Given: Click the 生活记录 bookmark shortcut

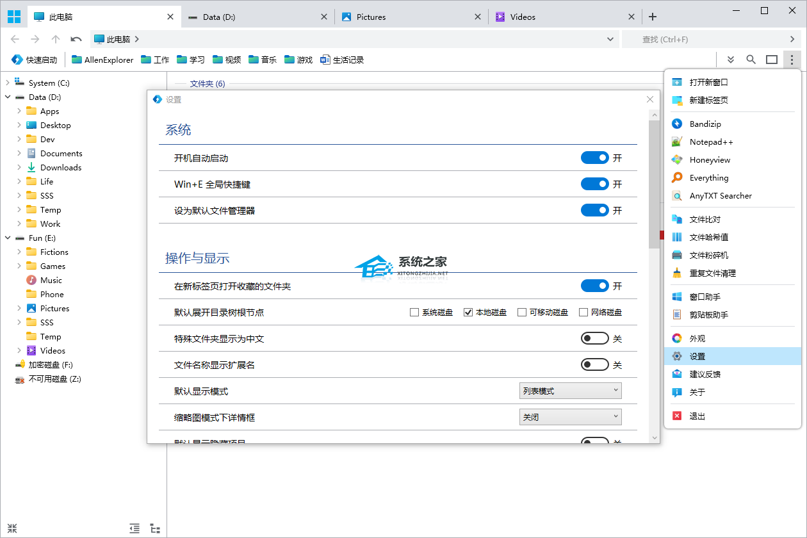Looking at the screenshot, I should click(342, 60).
